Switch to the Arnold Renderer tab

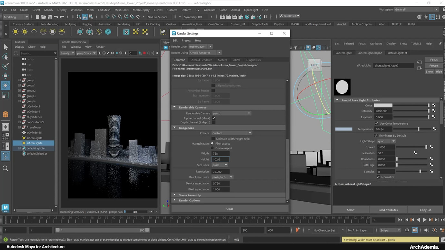pos(201,60)
